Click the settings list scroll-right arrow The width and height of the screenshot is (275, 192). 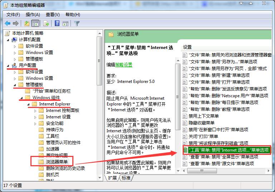click(268, 171)
